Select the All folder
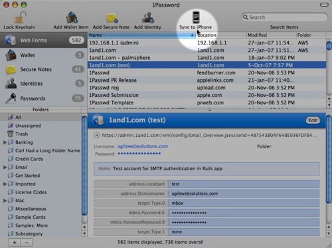332x248 pixels. click(x=41, y=117)
